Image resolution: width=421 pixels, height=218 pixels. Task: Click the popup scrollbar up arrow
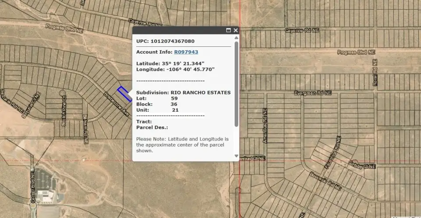pyautogui.click(x=236, y=38)
